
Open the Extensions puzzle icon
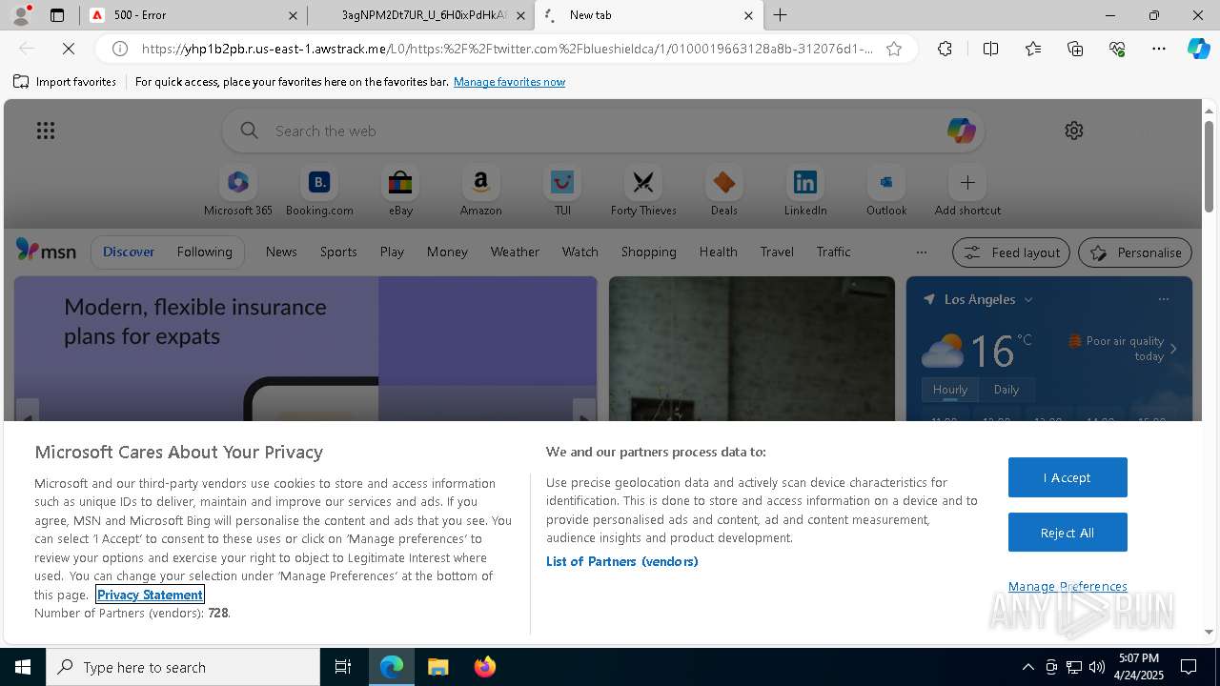click(x=945, y=49)
